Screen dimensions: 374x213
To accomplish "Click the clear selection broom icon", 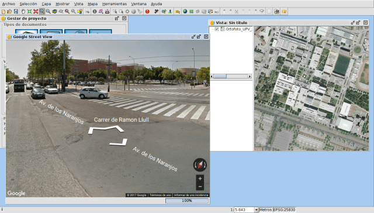I will point(140,12).
